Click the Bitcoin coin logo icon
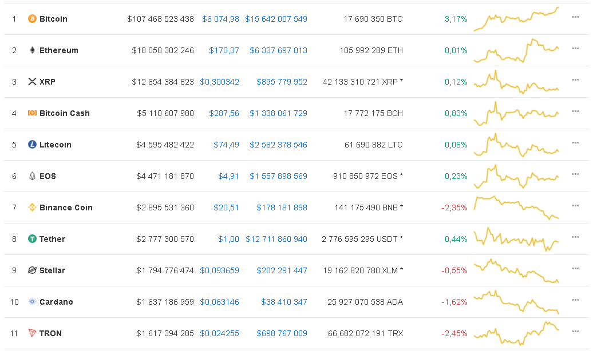This screenshot has height=351, width=605. [x=32, y=19]
